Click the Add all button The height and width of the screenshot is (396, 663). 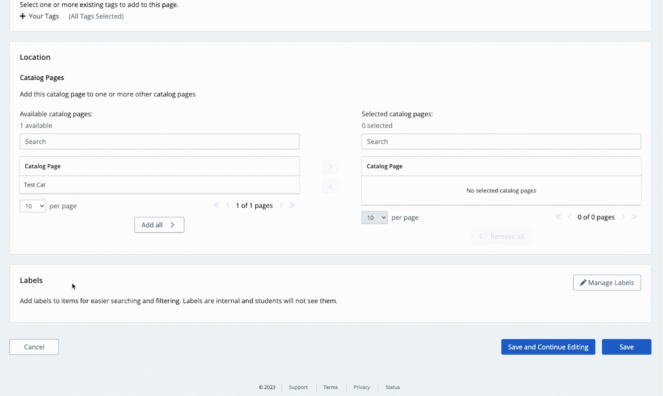coord(159,225)
